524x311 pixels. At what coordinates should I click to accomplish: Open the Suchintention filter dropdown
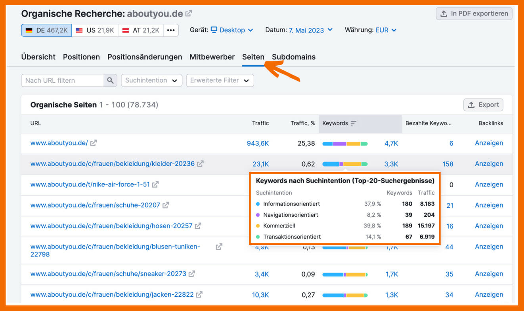coord(151,80)
